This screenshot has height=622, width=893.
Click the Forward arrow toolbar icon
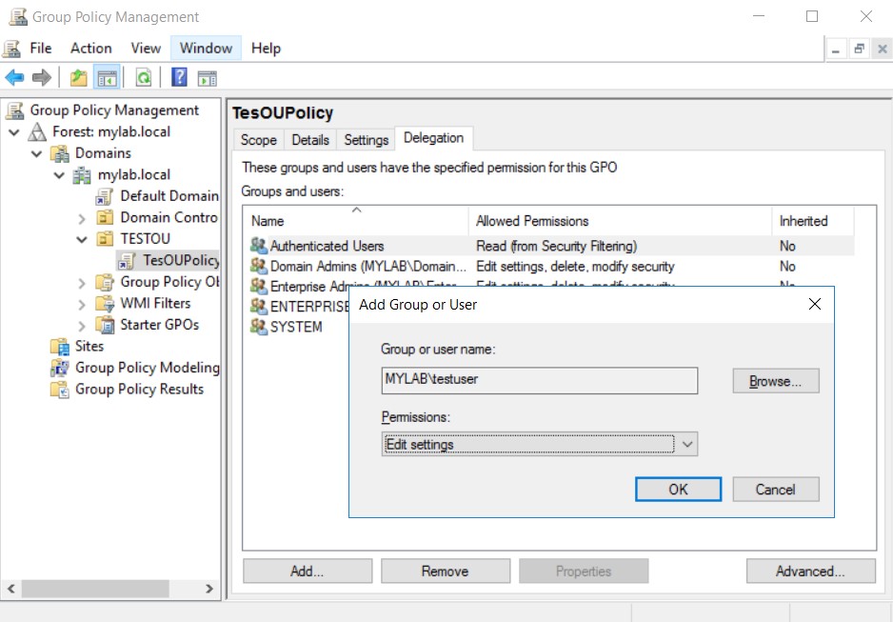click(42, 77)
